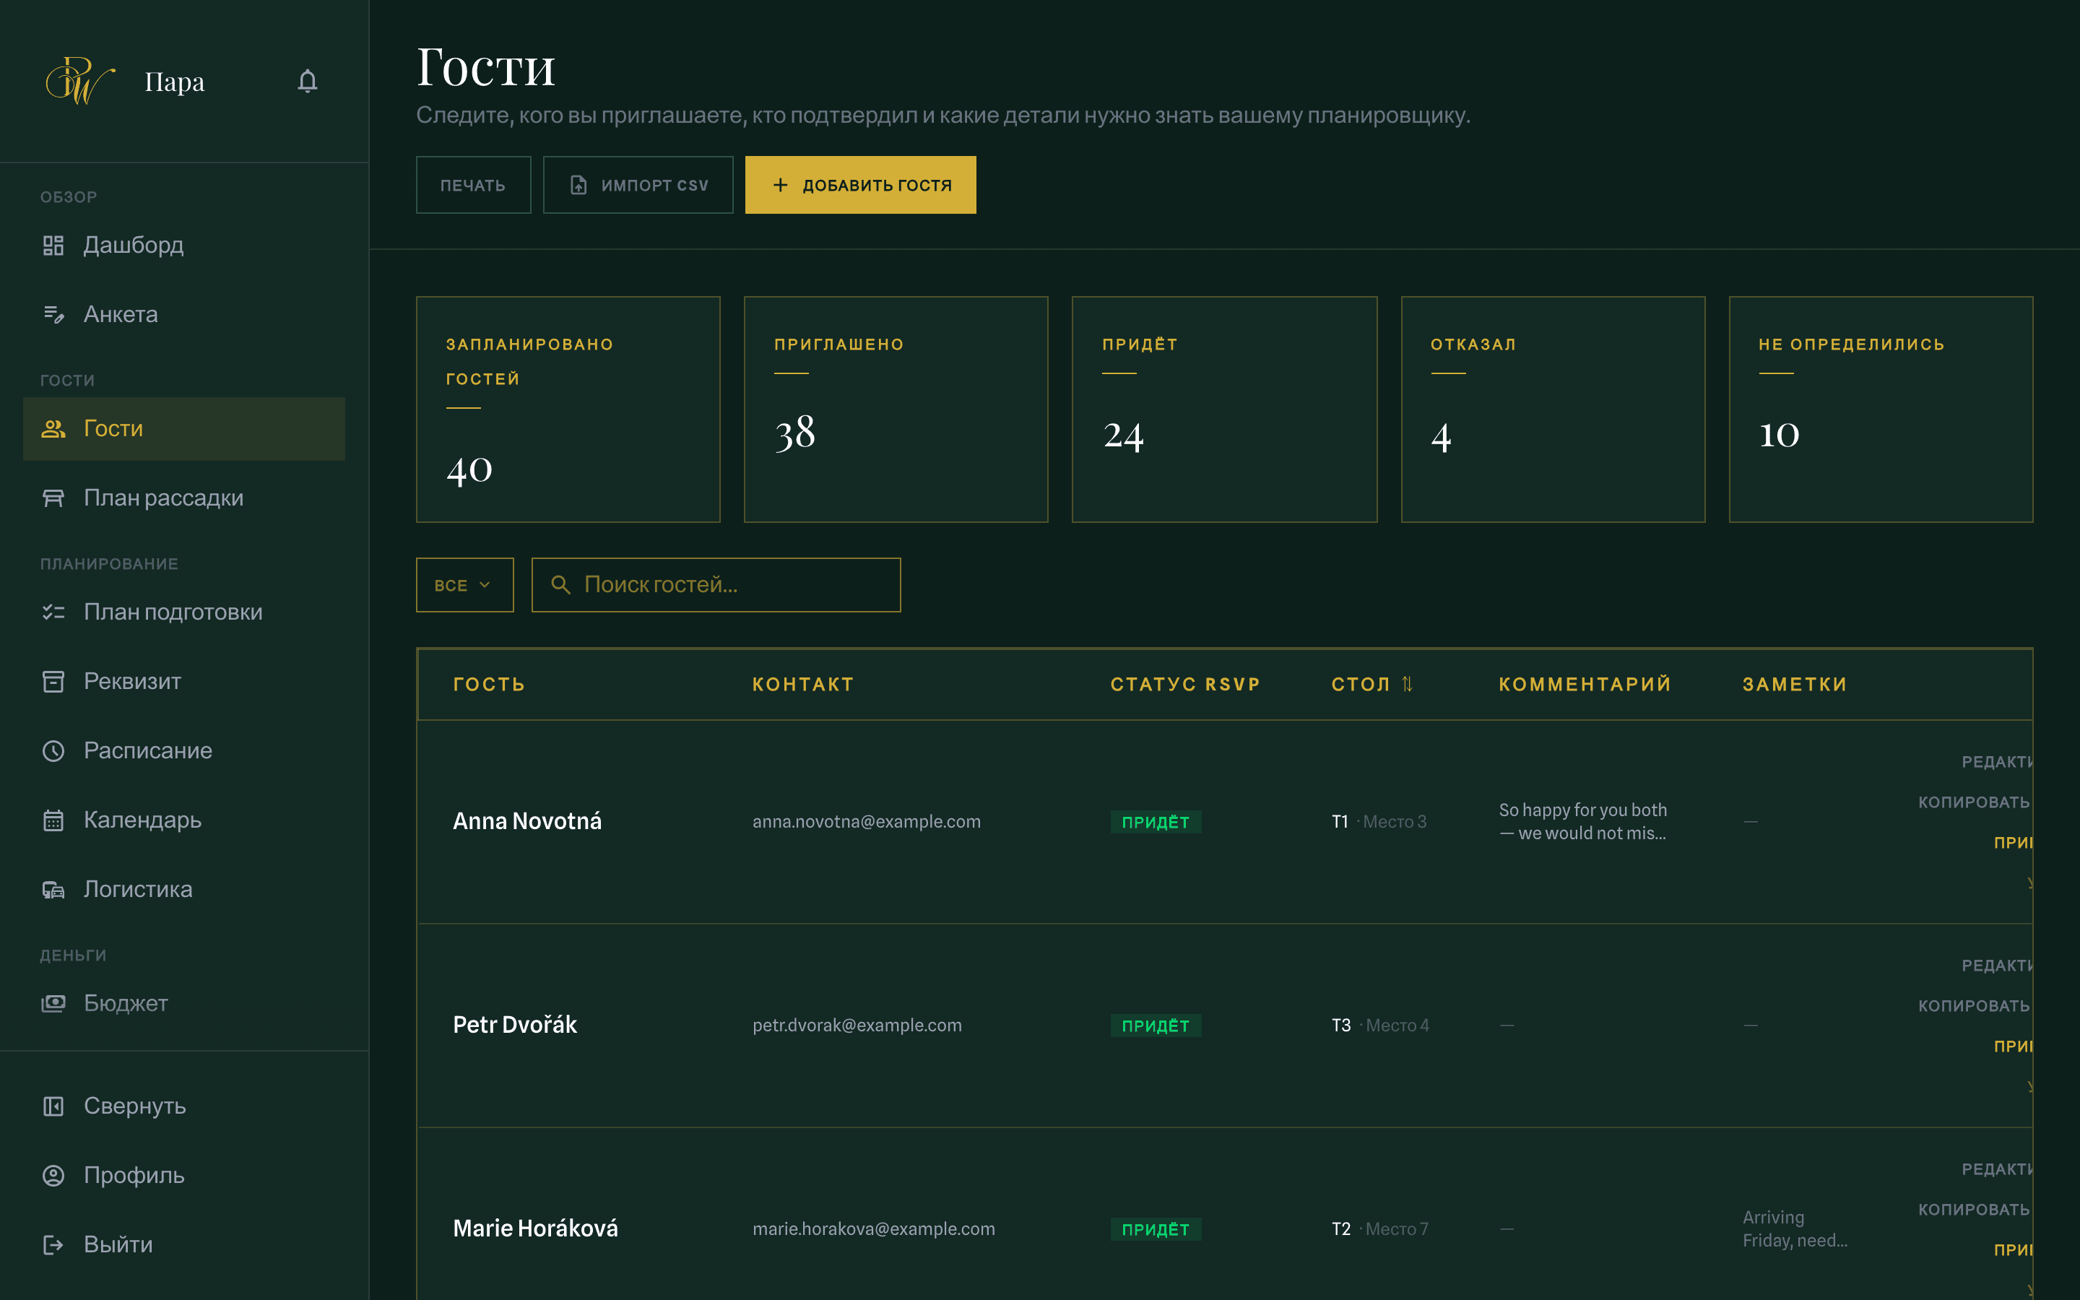This screenshot has width=2080, height=1300.
Task: Click the Логистика vehicle icon
Action: 53,890
